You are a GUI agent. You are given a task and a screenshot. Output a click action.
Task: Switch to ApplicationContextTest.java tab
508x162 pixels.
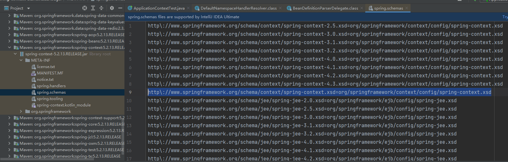(159, 8)
